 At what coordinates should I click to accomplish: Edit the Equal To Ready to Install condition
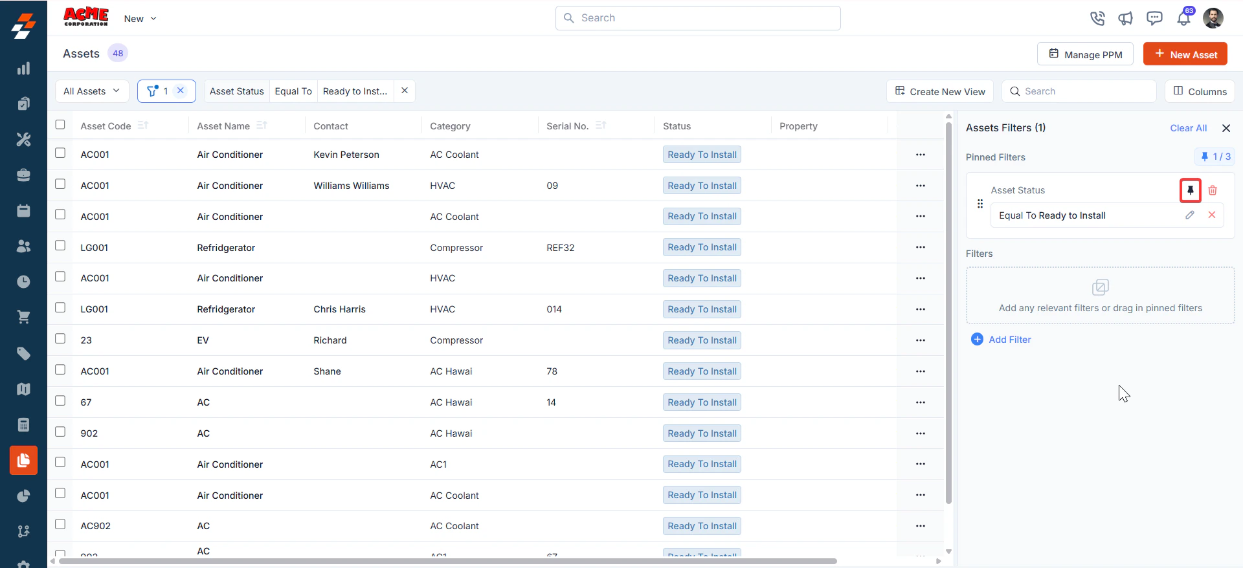click(1190, 215)
